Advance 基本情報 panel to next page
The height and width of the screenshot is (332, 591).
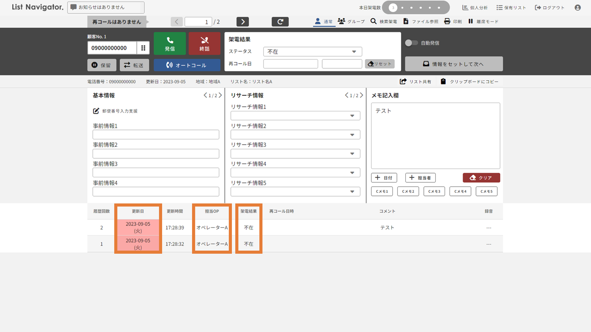tap(220, 95)
